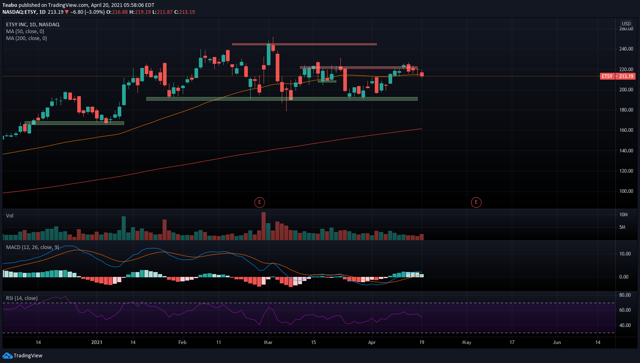
Task: Click the ETSY 213.19 price label
Action: click(x=617, y=76)
